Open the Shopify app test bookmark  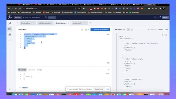pos(25,12)
